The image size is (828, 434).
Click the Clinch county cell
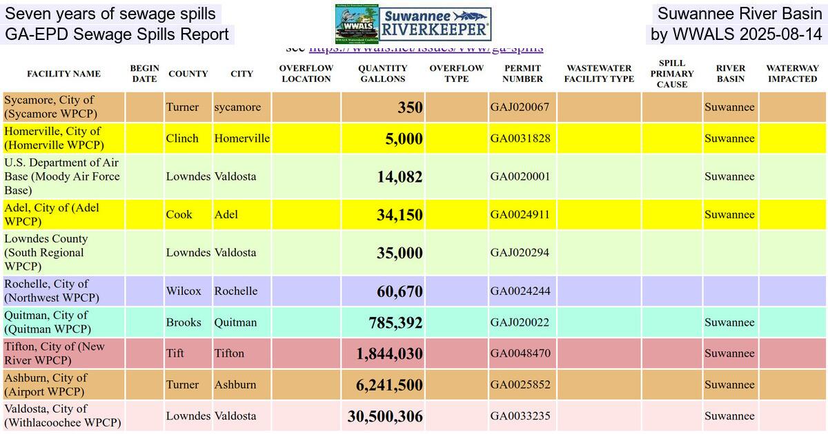[x=188, y=138]
